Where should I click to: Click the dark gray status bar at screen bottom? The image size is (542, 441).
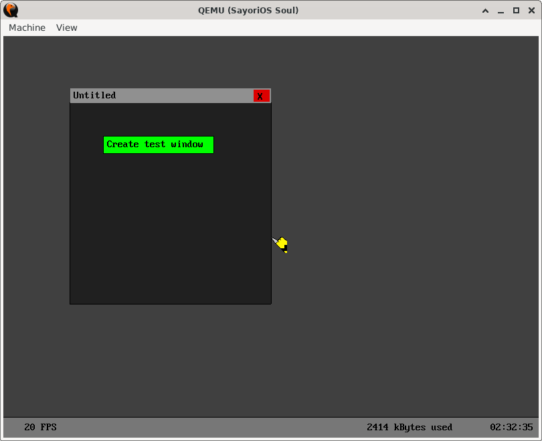coord(268,427)
